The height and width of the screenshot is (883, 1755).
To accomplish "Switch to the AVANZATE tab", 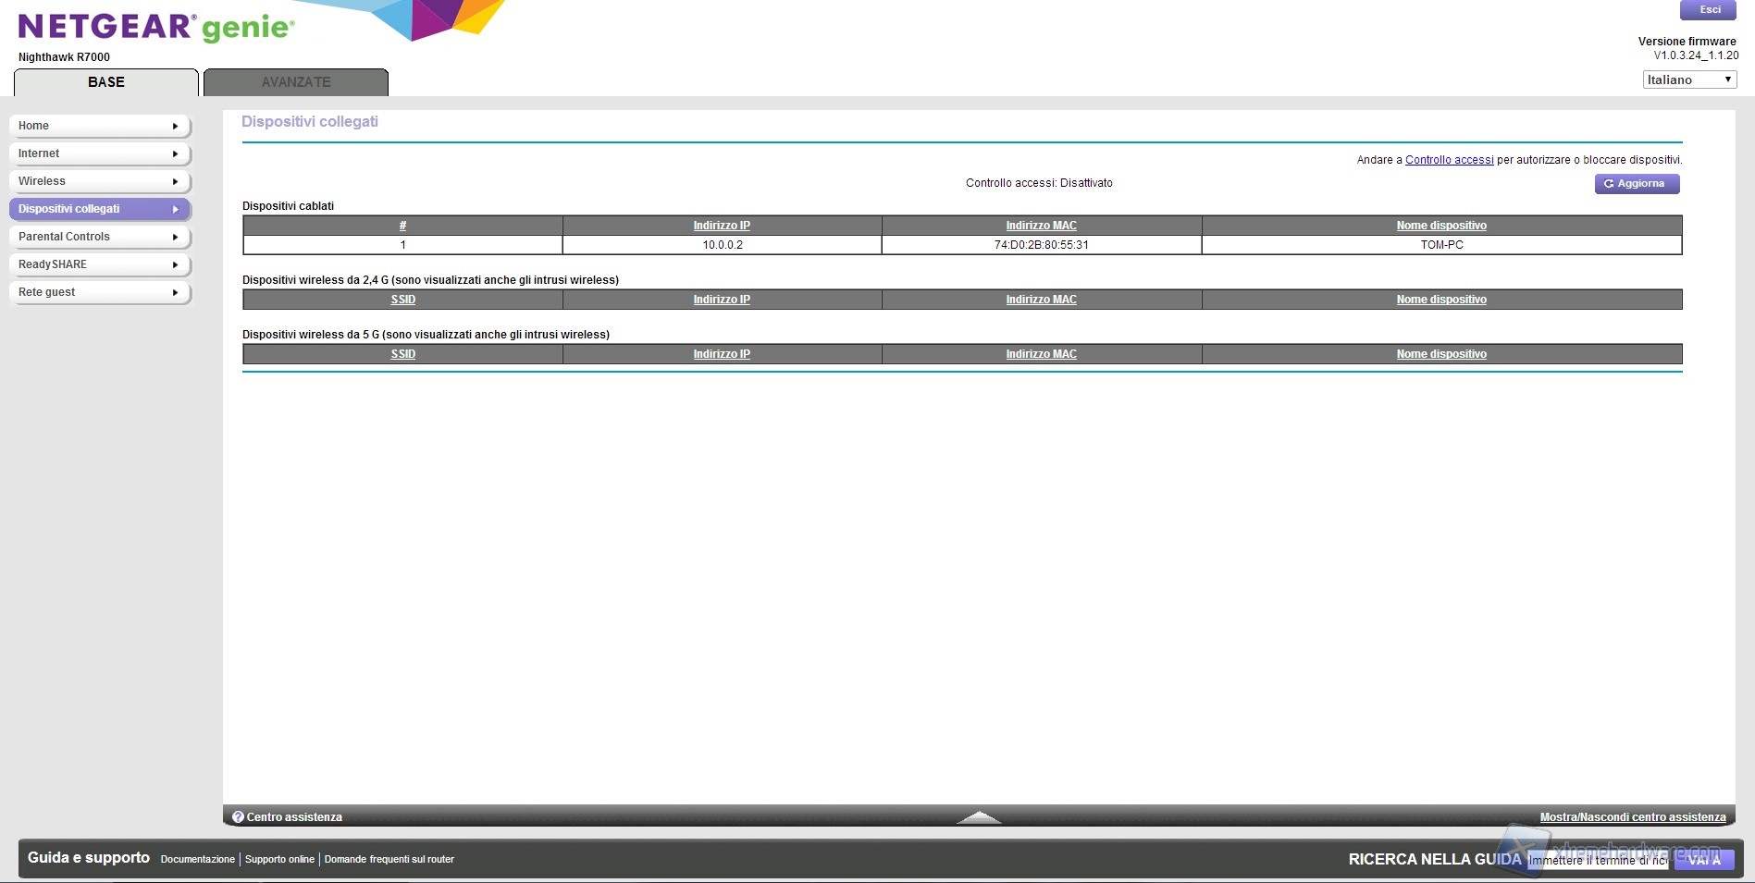I will coord(295,82).
